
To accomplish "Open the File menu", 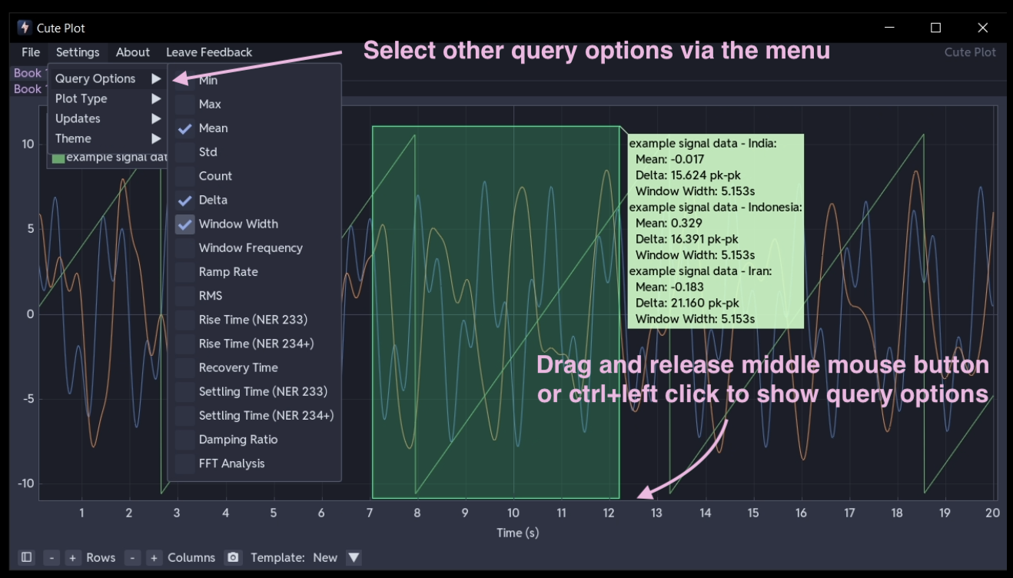I will pos(31,52).
